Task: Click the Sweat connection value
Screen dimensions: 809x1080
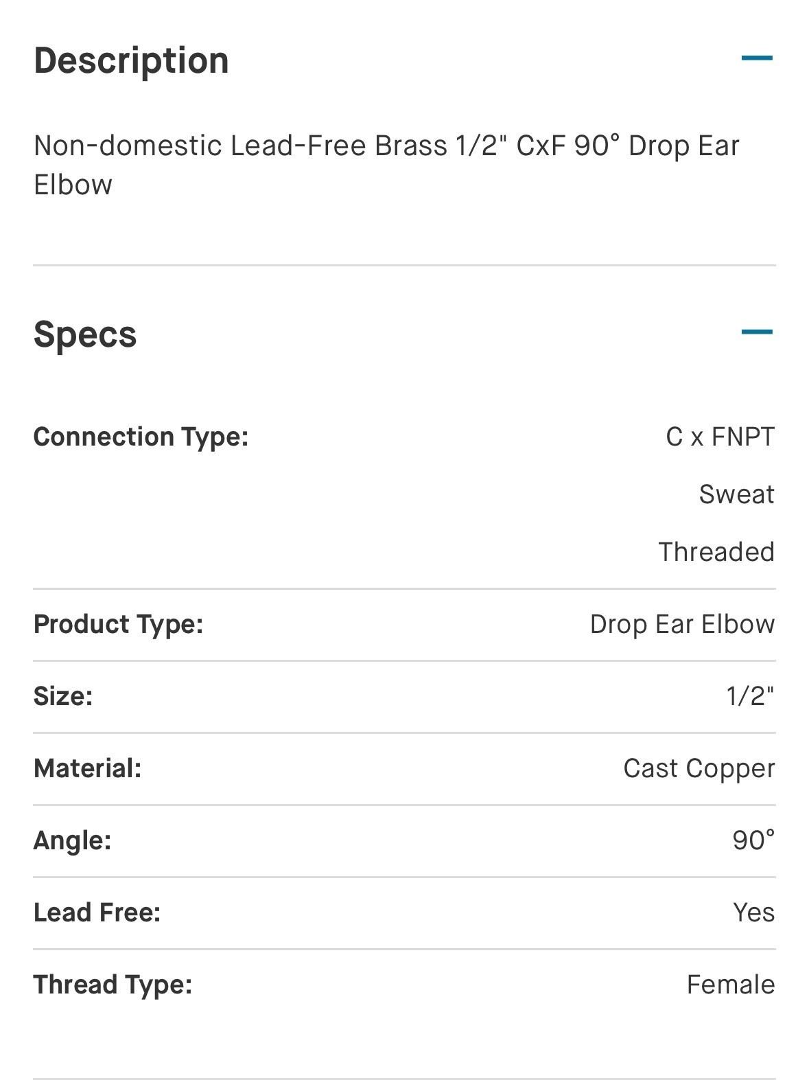Action: point(737,494)
